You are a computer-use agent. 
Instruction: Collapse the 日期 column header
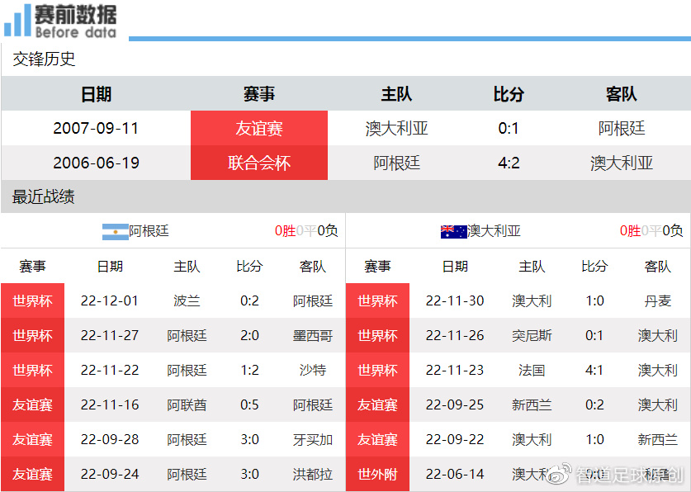pyautogui.click(x=95, y=94)
